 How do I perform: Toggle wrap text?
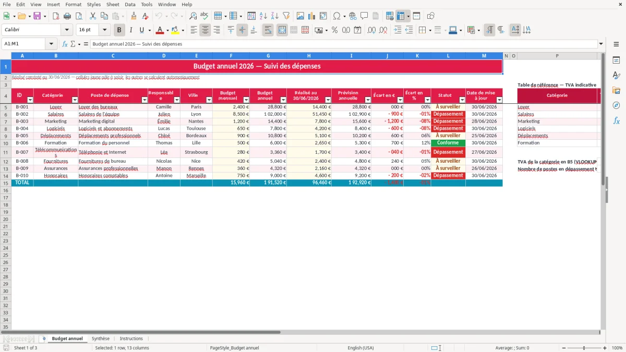[268, 30]
